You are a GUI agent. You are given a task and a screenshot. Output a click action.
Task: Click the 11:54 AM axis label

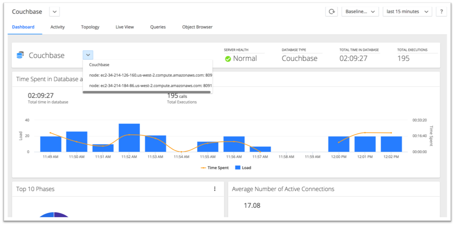tap(182, 157)
